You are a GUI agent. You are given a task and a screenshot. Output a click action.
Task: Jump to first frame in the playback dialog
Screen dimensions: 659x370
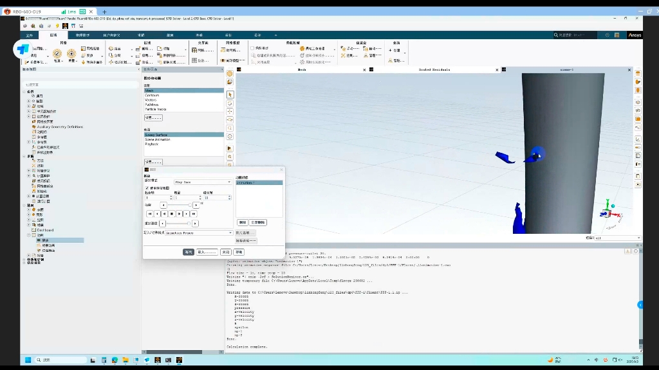149,214
